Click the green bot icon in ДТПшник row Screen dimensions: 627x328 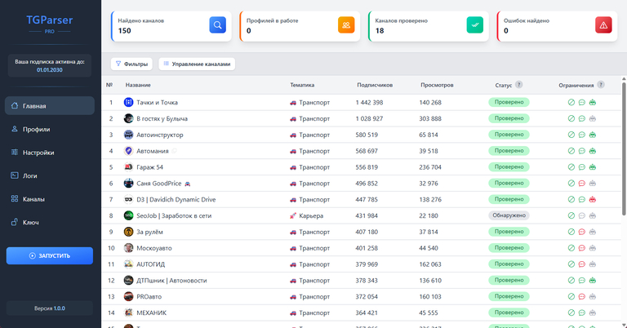tap(593, 281)
